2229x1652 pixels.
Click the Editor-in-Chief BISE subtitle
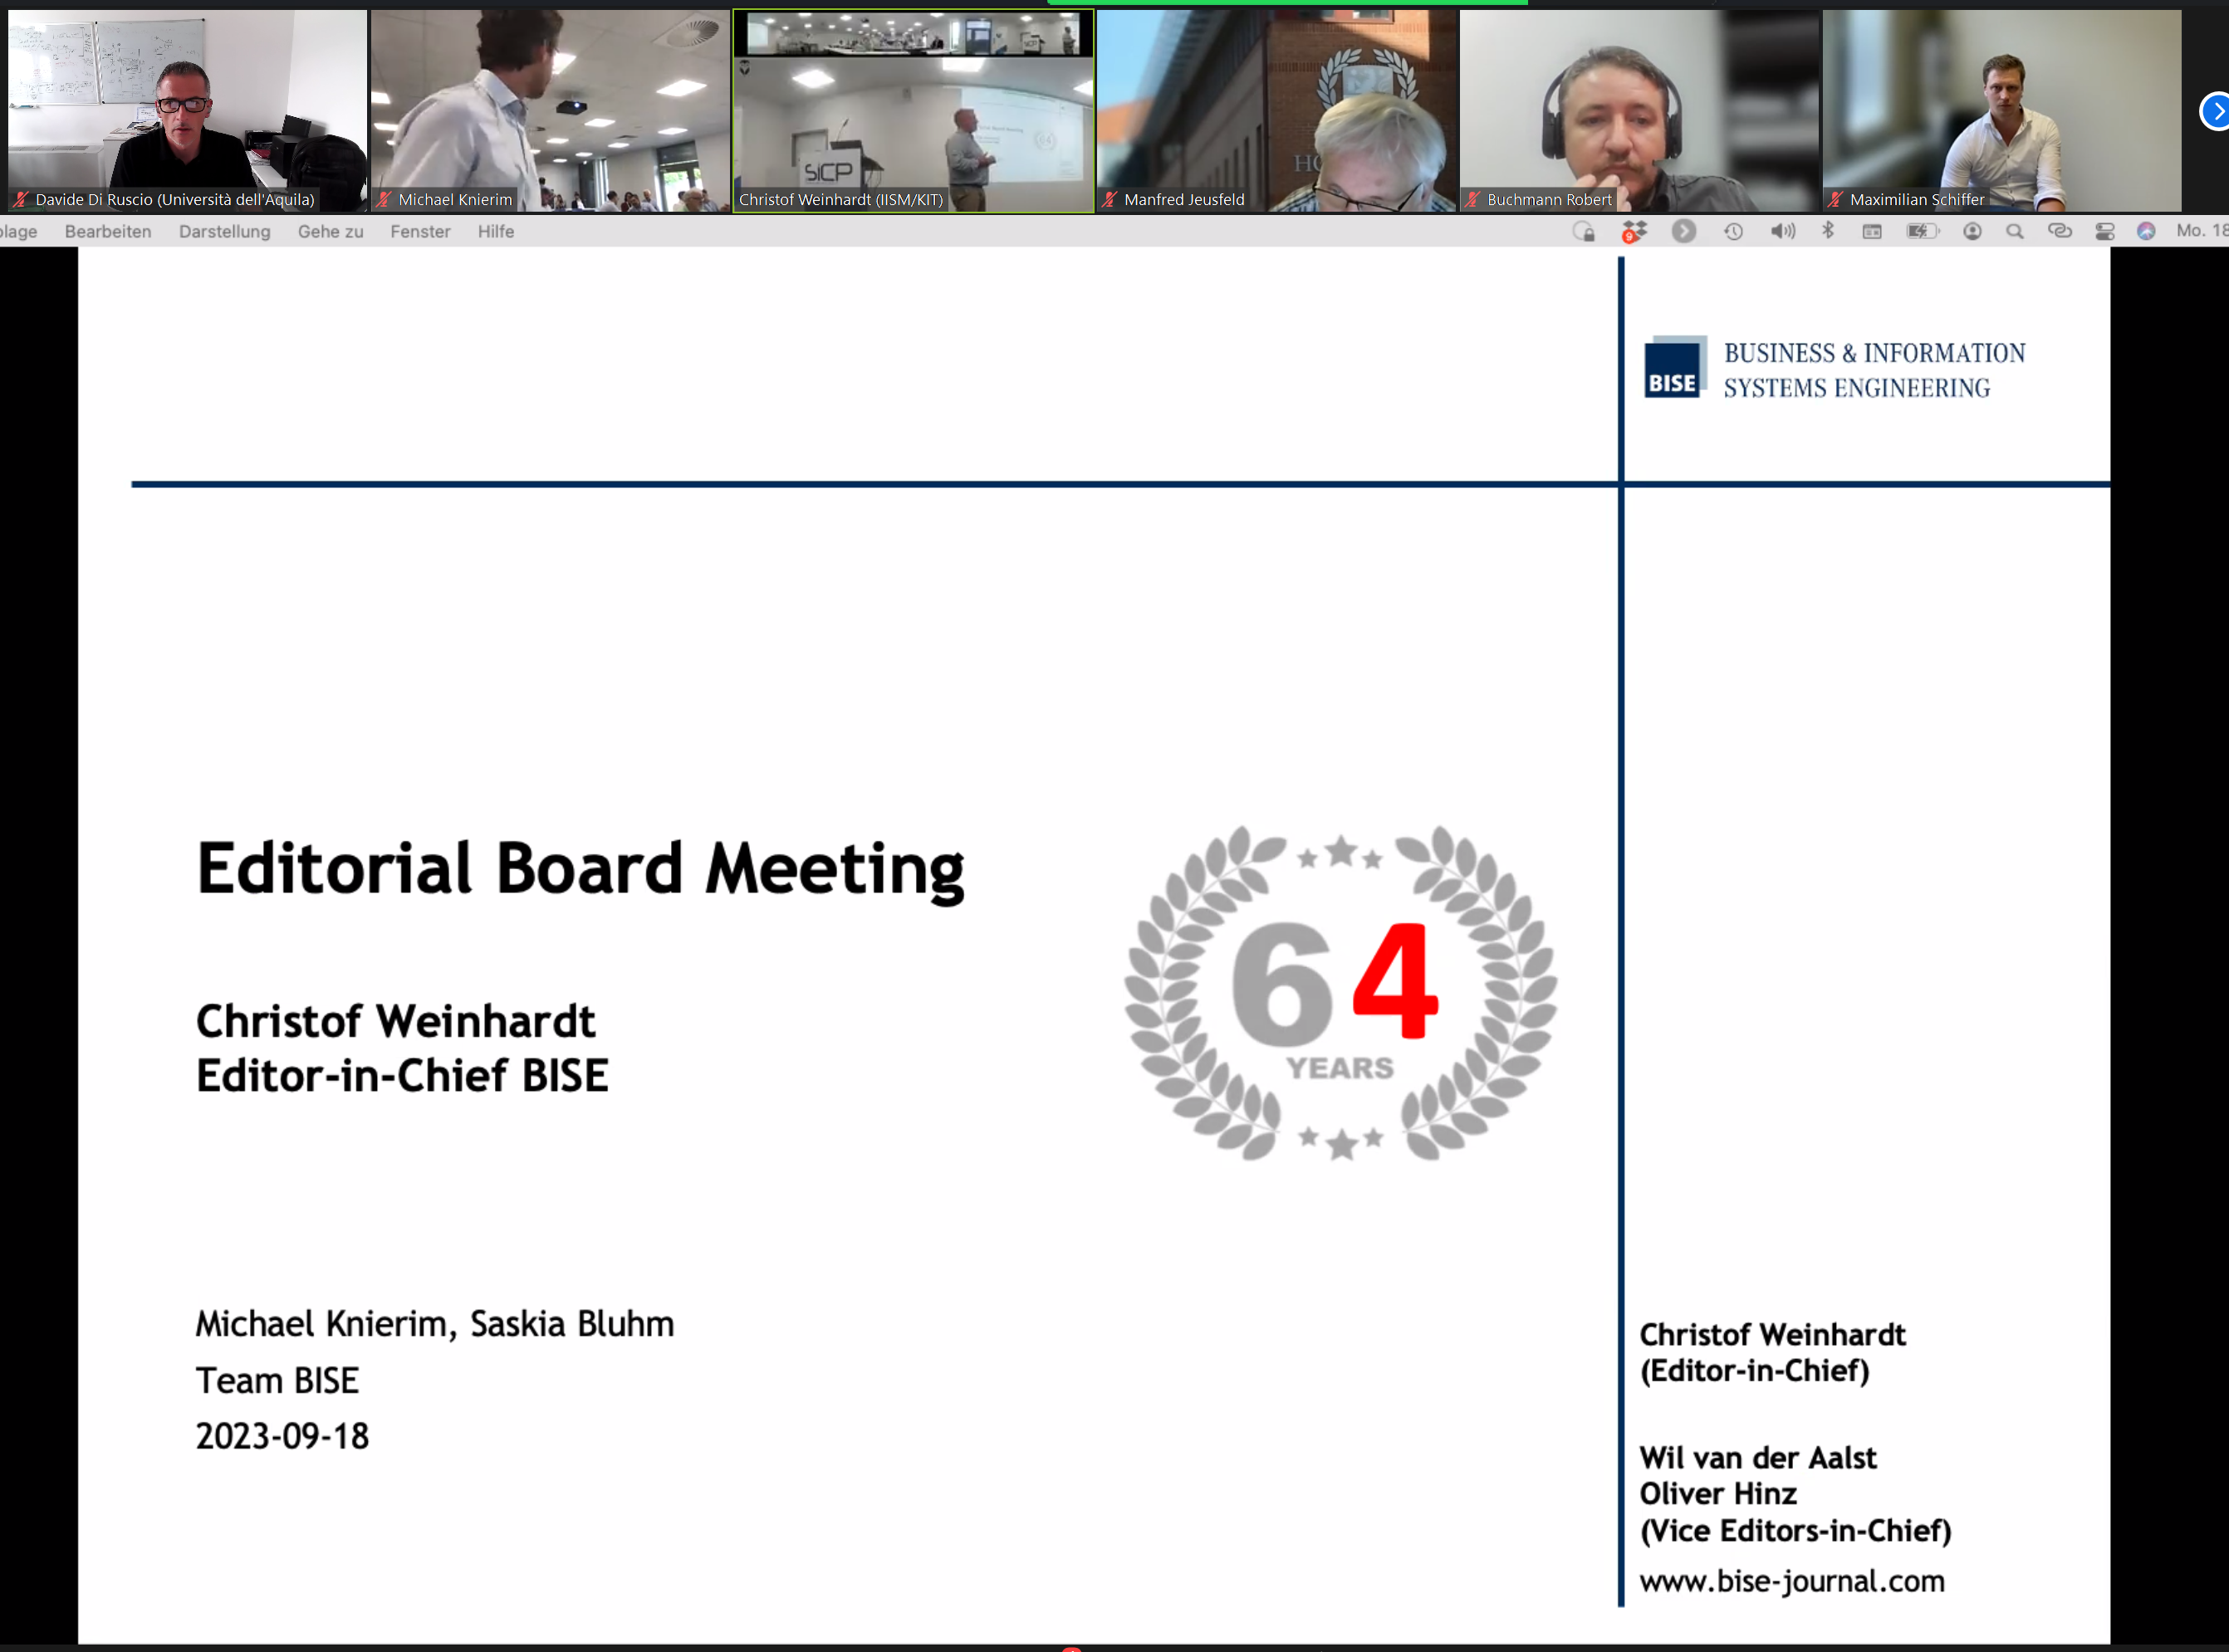tap(402, 1076)
